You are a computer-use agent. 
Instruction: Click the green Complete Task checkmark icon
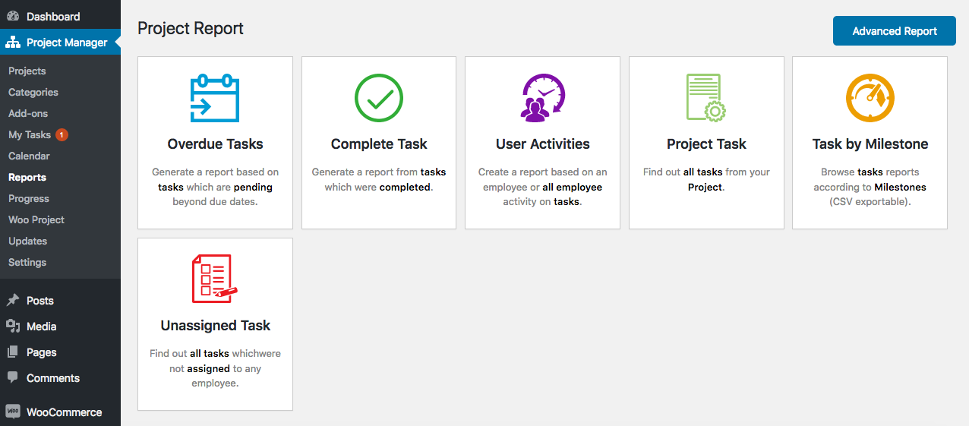point(379,98)
